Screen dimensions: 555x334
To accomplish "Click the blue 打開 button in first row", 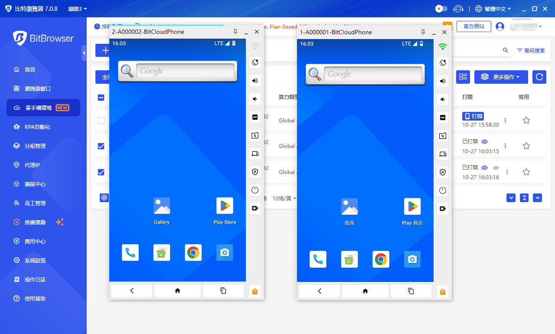I will [x=473, y=116].
